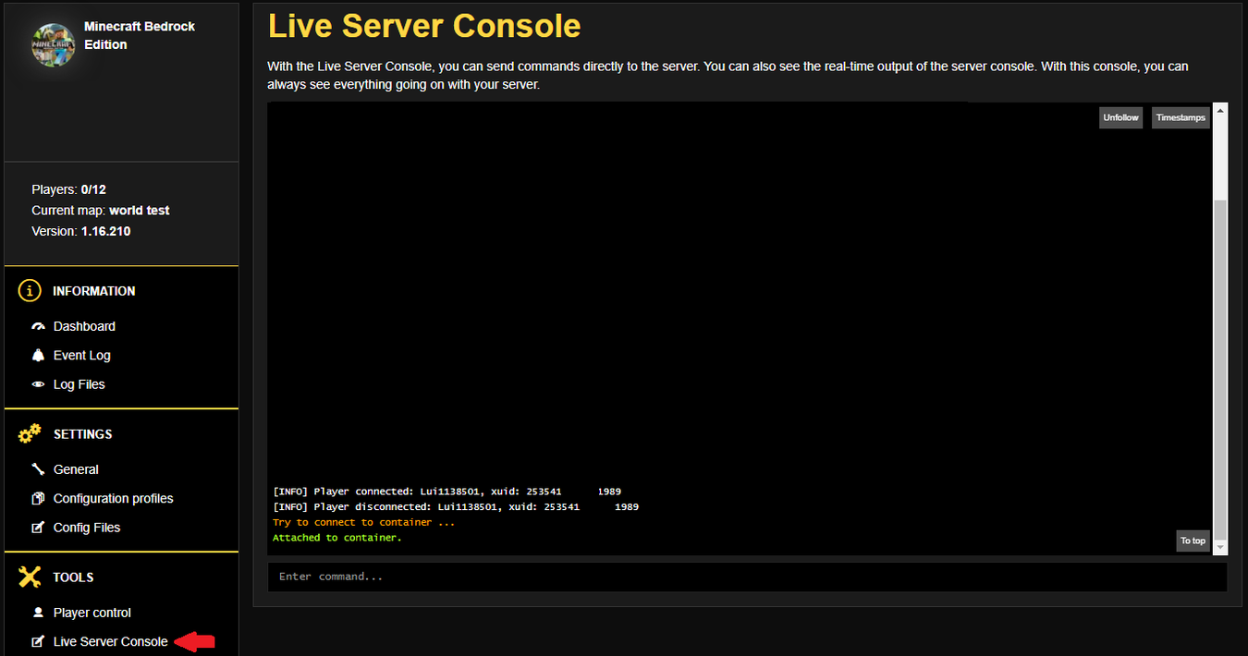Viewport: 1248px width, 656px height.
Task: Click the Minecraft Bedrock Edition avatar image
Action: pos(53,44)
